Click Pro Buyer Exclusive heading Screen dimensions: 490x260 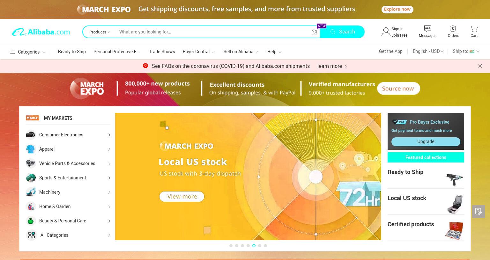[x=429, y=122]
